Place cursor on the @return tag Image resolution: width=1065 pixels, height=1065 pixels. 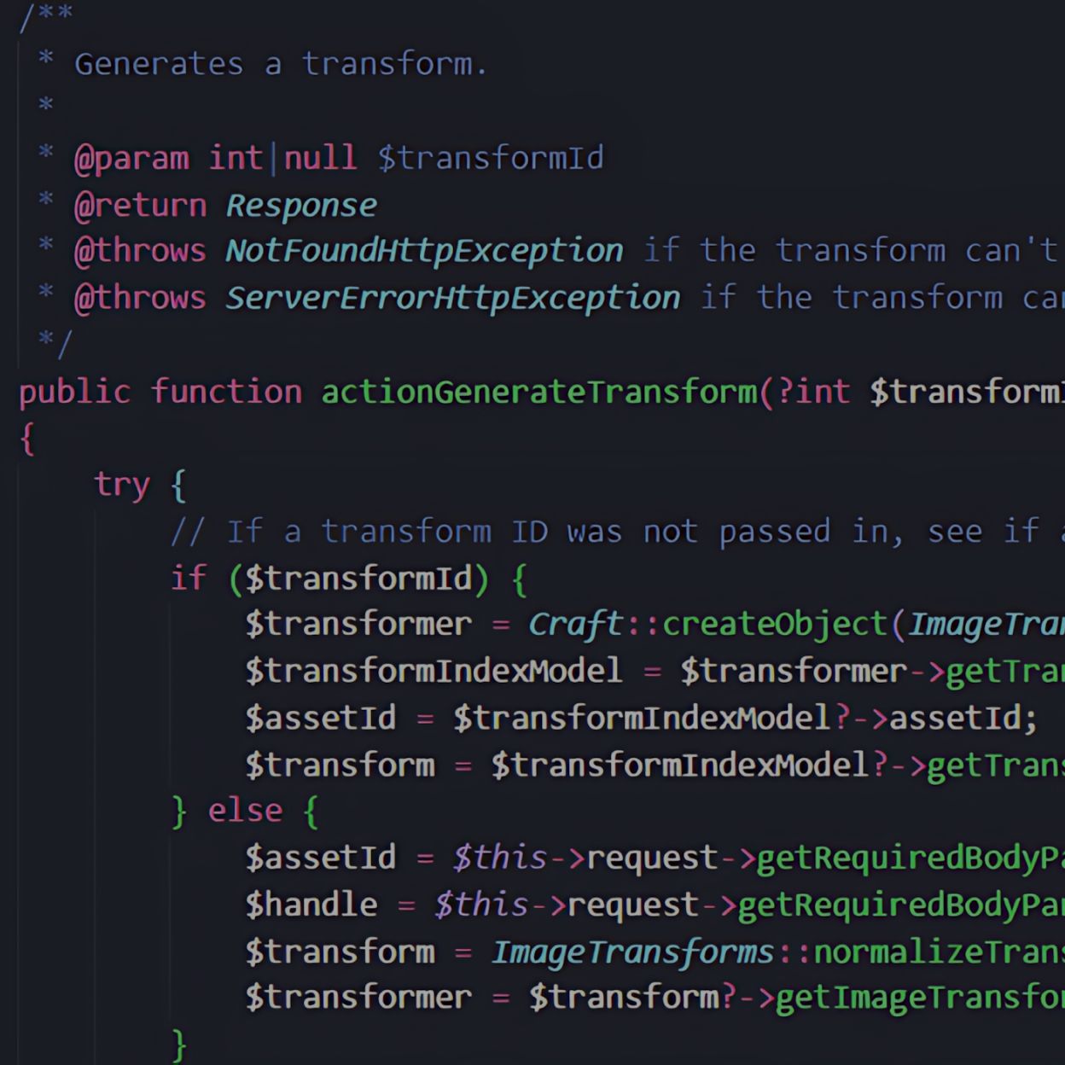click(140, 205)
